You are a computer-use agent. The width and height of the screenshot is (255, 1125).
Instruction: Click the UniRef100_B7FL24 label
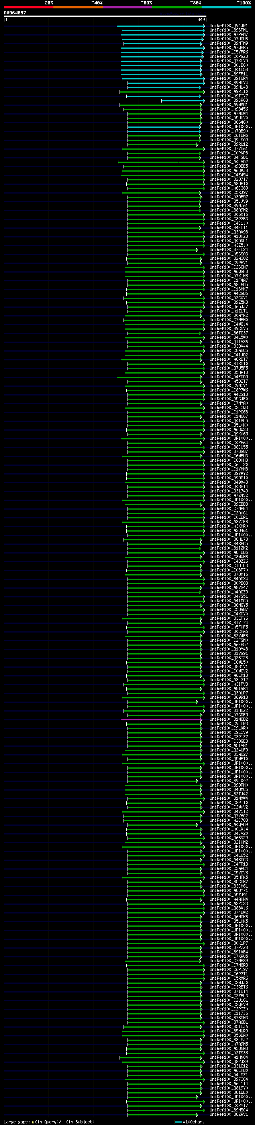(x=229, y=250)
